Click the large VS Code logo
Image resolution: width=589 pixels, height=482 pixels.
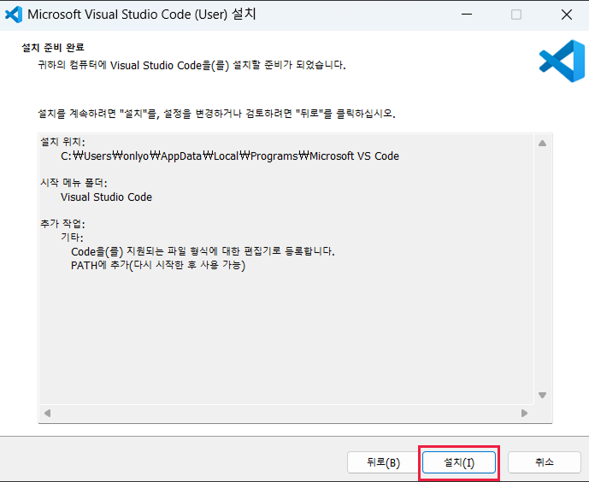(x=562, y=61)
